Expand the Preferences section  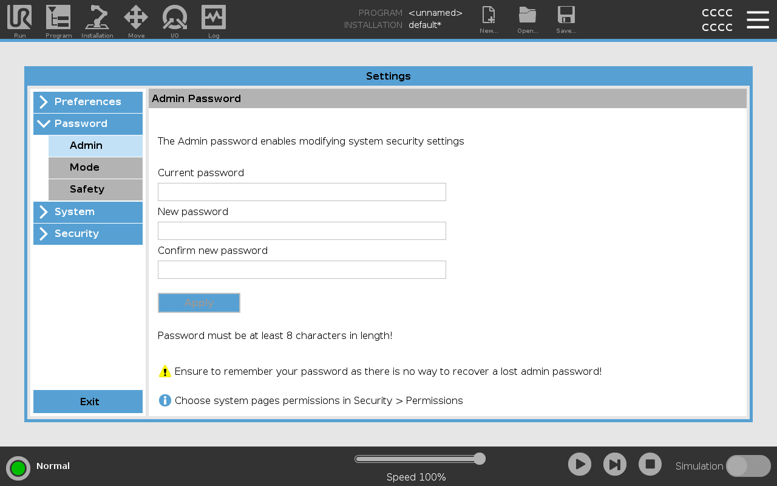[88, 101]
